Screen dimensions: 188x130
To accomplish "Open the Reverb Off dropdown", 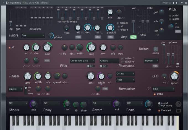I will [x=101, y=103].
